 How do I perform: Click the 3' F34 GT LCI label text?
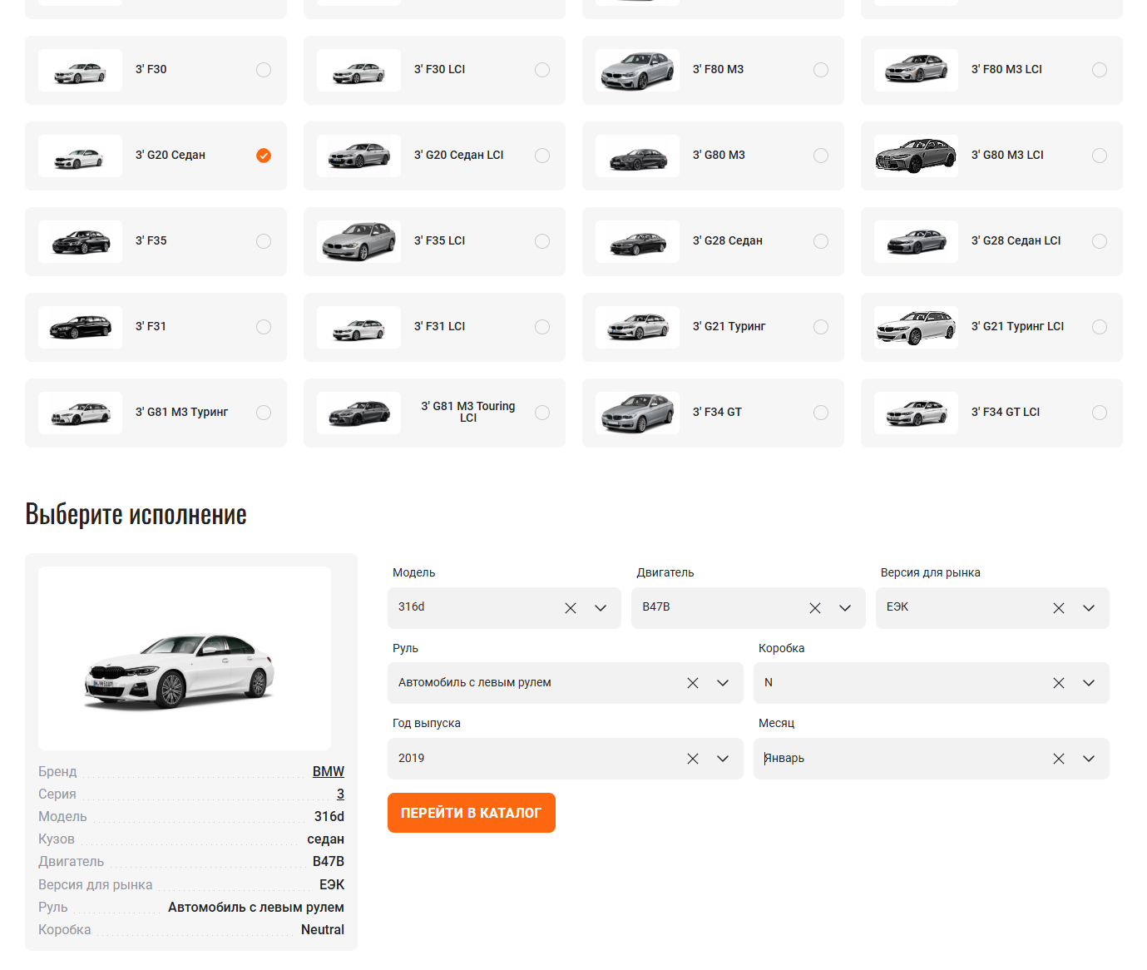(x=1006, y=413)
